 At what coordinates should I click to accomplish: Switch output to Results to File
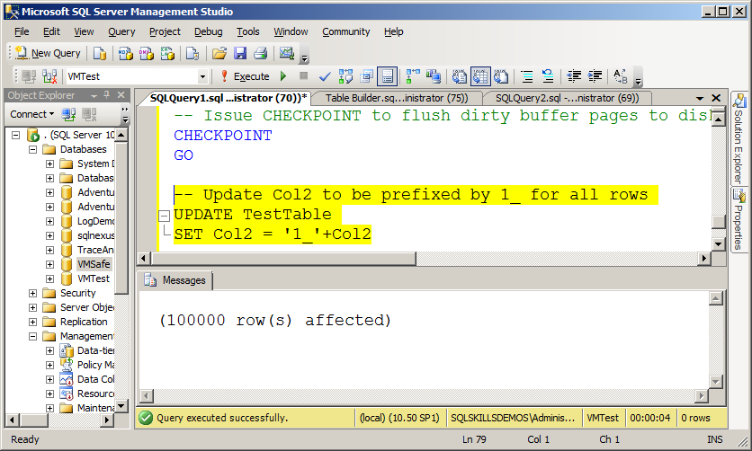pos(501,76)
